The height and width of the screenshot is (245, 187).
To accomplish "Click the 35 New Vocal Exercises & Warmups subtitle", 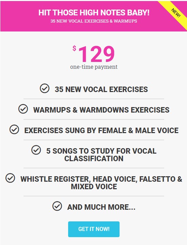I will point(94,21).
